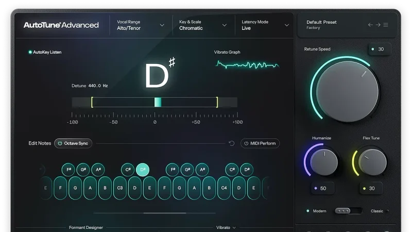Click the reset notes circular arrow icon

(x=231, y=143)
